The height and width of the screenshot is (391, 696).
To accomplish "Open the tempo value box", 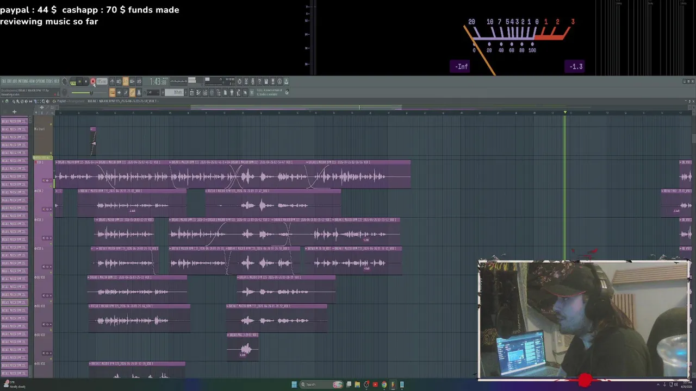I will [102, 81].
